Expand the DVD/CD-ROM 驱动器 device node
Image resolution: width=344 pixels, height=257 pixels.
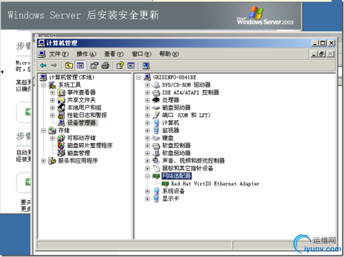[147, 85]
